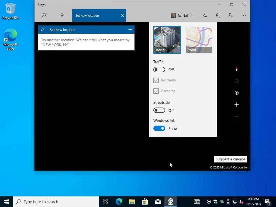The image size is (276, 207).
Task: Turn off the Windows Ink Show toggle
Action: (x=159, y=129)
